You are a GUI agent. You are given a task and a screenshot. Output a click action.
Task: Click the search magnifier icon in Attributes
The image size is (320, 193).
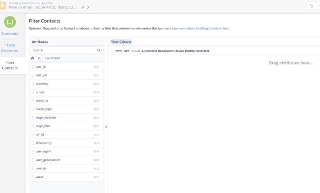pyautogui.click(x=99, y=50)
